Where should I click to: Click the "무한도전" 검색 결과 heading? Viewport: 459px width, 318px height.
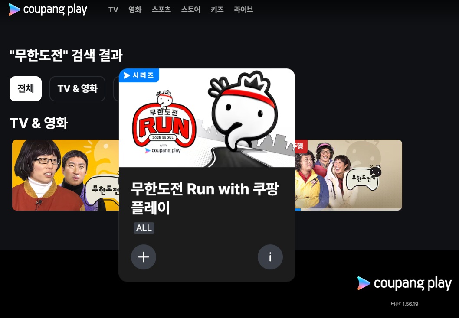point(66,55)
